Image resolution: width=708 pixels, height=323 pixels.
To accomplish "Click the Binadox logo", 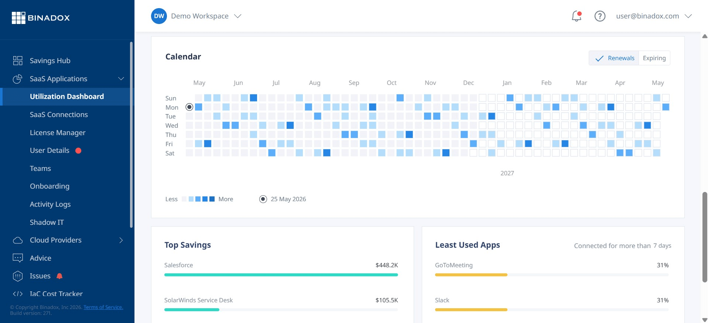I will click(41, 18).
